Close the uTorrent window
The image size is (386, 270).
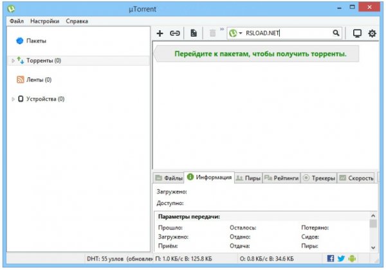[x=369, y=7]
